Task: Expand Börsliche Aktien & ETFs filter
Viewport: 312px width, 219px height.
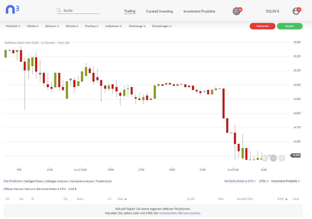Action: pos(240,181)
